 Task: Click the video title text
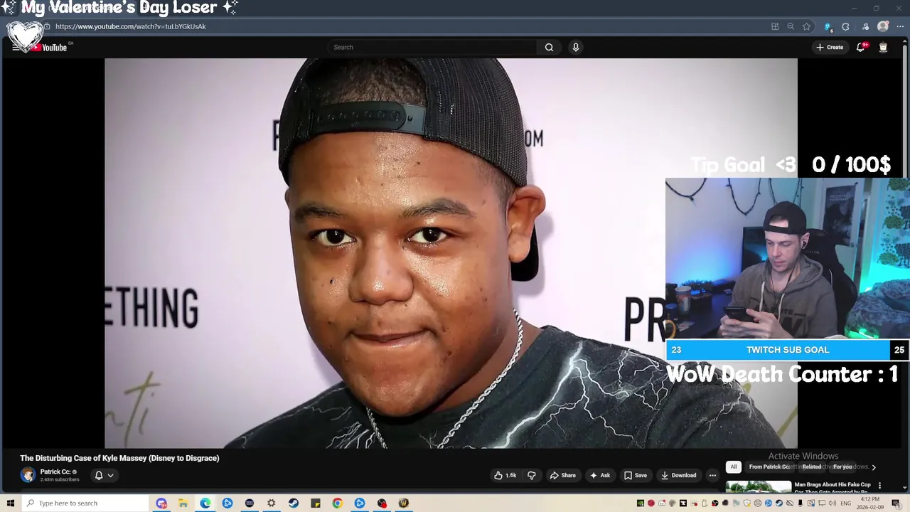click(119, 458)
